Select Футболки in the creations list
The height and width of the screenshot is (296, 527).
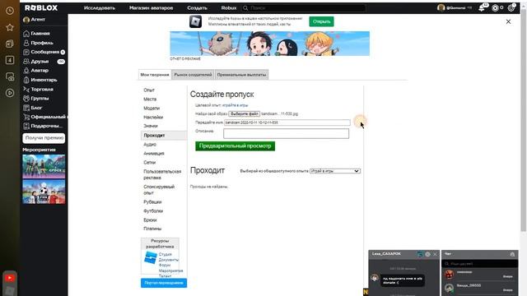(x=153, y=211)
